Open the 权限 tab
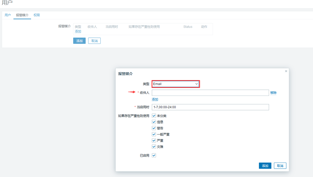This screenshot has height=177, width=313. [x=37, y=15]
